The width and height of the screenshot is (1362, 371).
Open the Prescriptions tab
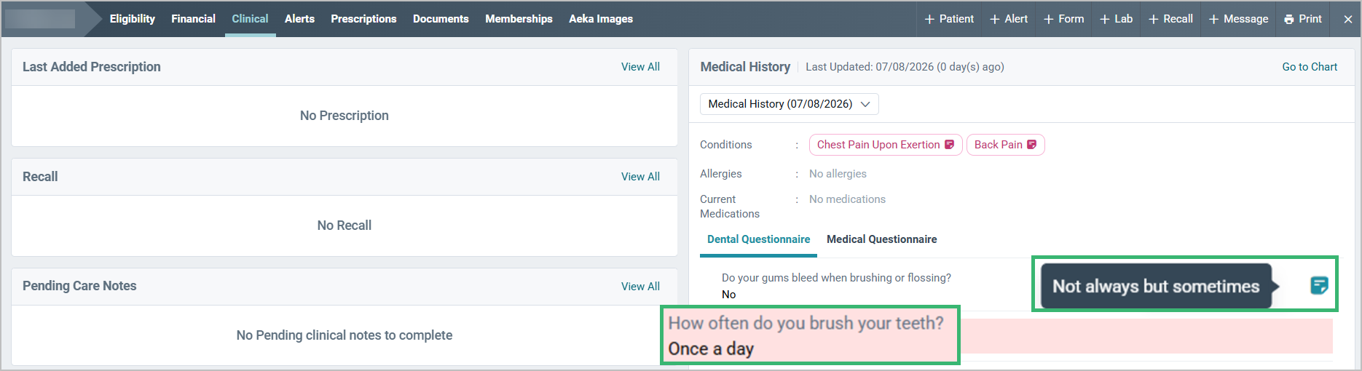click(x=363, y=19)
